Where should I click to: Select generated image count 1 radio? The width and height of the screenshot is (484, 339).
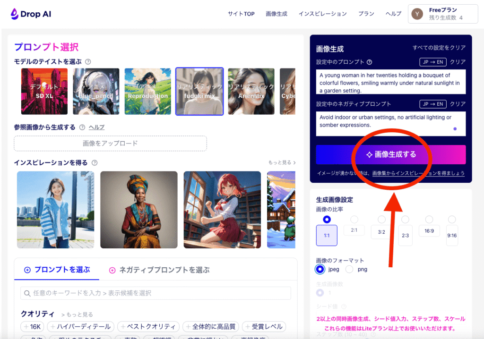pos(320,293)
